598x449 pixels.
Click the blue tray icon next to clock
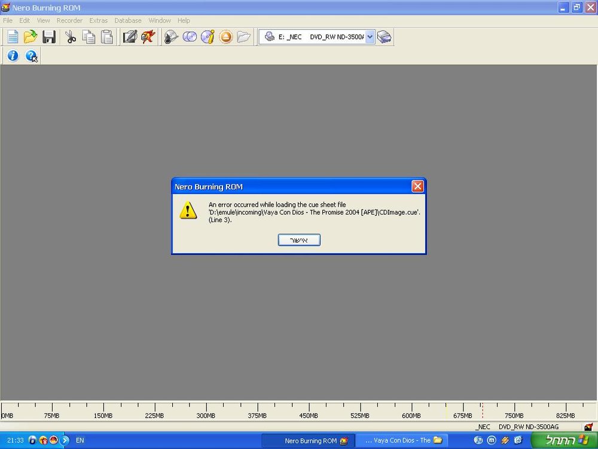click(x=33, y=440)
